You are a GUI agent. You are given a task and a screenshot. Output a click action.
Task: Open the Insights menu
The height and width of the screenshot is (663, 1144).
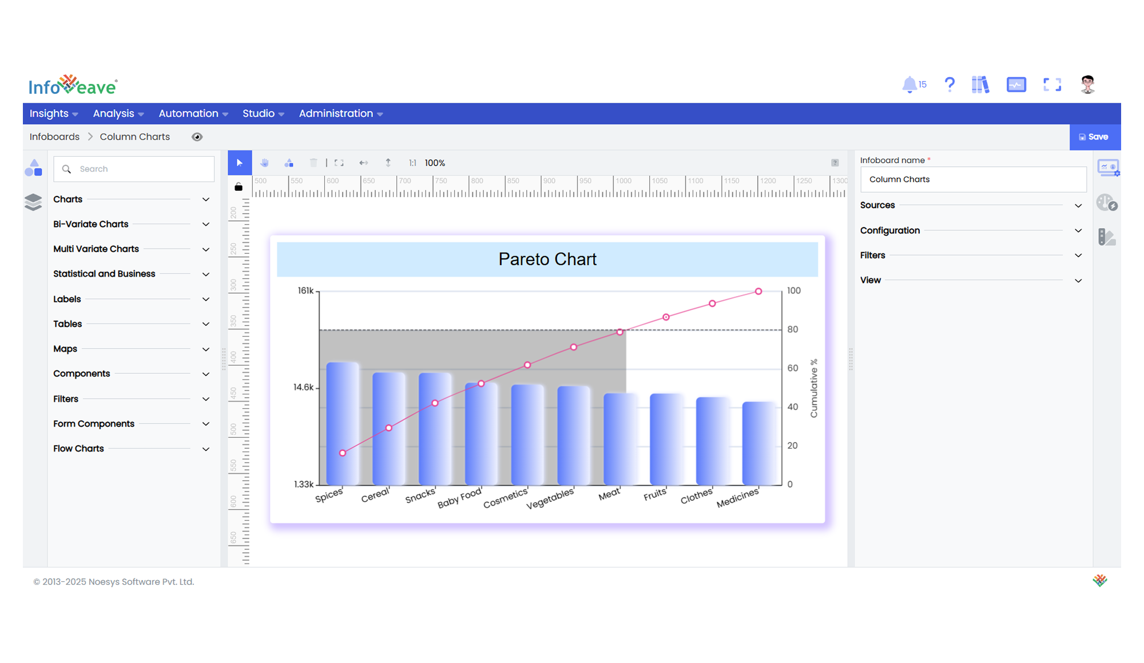point(54,114)
